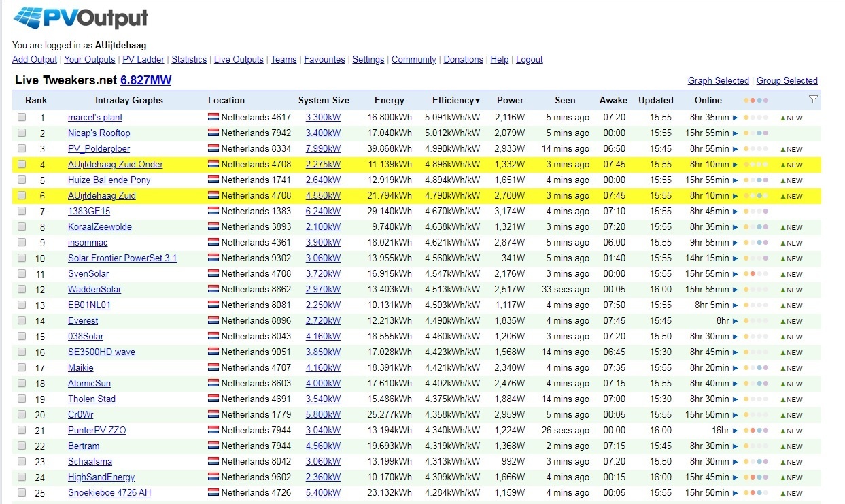Tick the 038Solar row checkbox
This screenshot has width=845, height=504.
pos(22,336)
